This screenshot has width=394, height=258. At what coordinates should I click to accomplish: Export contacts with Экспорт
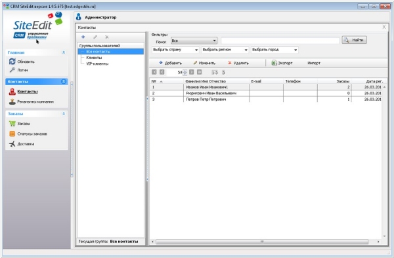click(x=282, y=63)
